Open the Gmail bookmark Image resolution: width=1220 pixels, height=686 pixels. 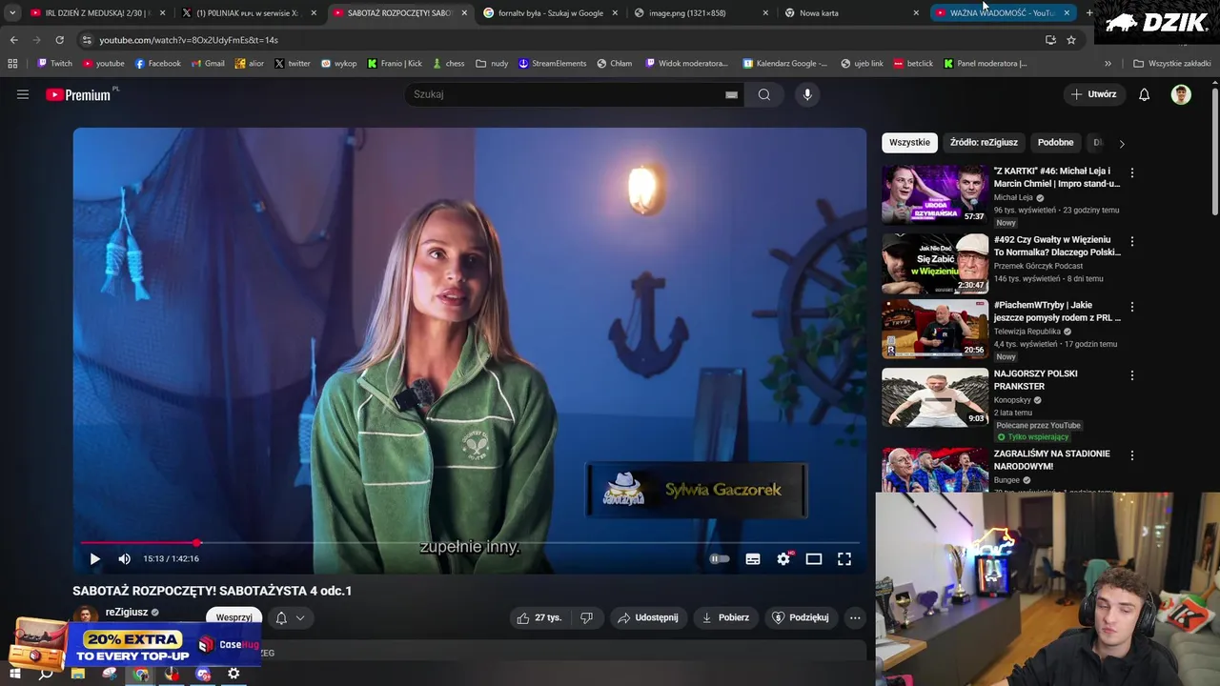coord(208,64)
